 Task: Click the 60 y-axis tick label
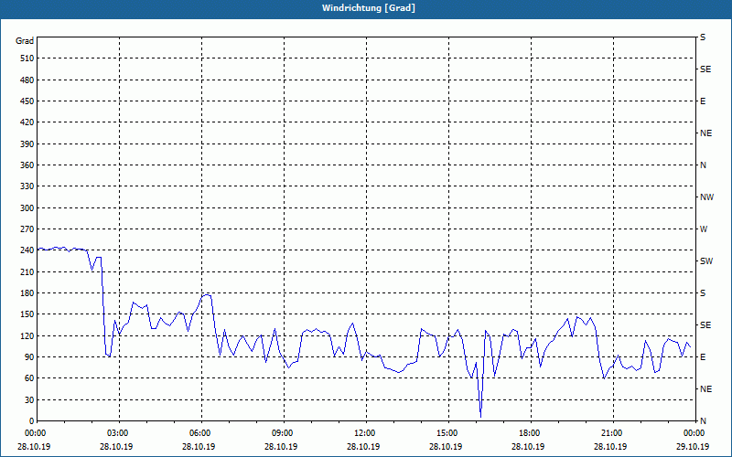[29, 378]
